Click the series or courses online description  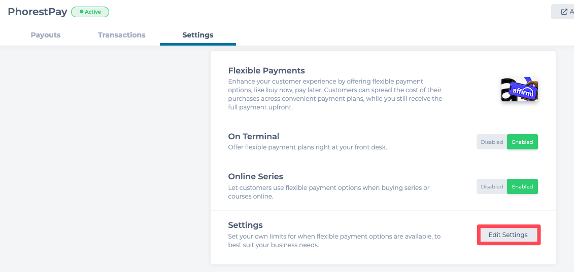pyautogui.click(x=329, y=192)
